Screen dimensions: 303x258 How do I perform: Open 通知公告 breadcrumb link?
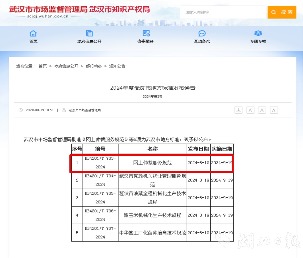tap(117, 66)
